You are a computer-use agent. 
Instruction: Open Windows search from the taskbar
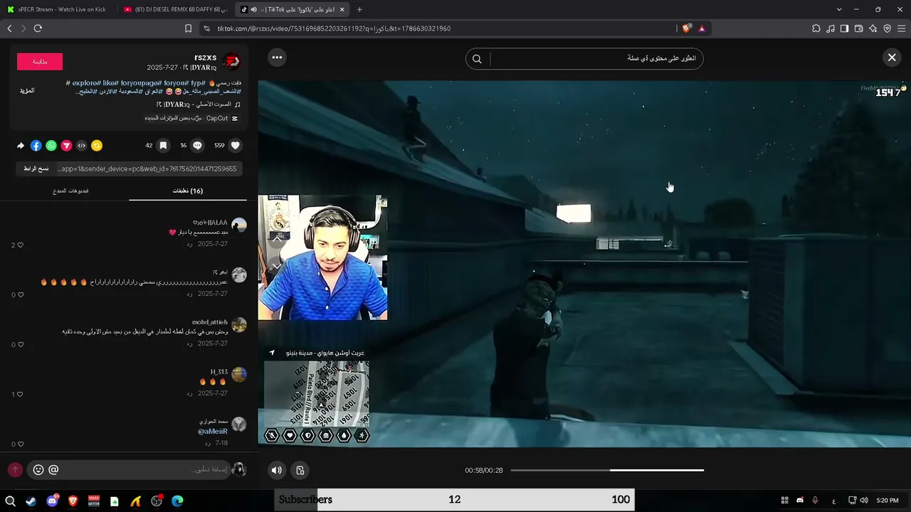[10, 501]
